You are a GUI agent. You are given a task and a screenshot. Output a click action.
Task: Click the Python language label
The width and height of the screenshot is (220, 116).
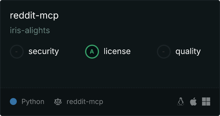point(33,102)
